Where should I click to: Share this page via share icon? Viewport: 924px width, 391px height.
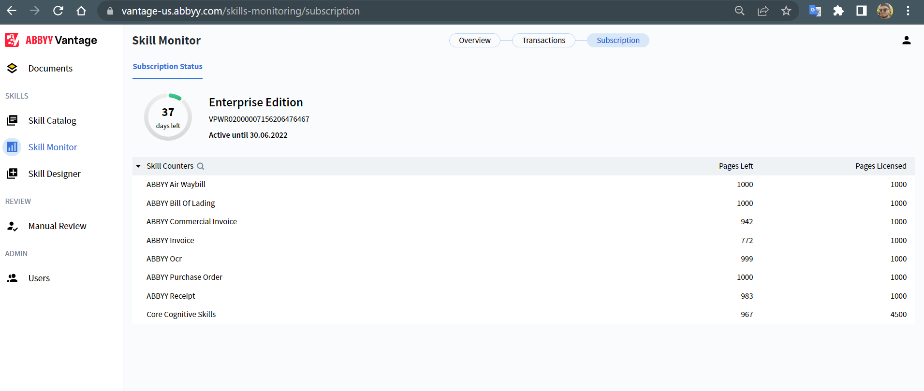click(x=763, y=11)
